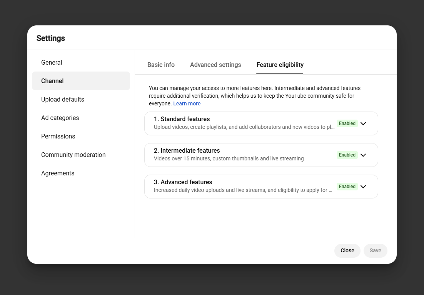
Task: Click the Enabled badge for Standard features
Action: [x=347, y=123]
